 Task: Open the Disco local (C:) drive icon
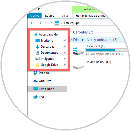[x=78, y=51]
